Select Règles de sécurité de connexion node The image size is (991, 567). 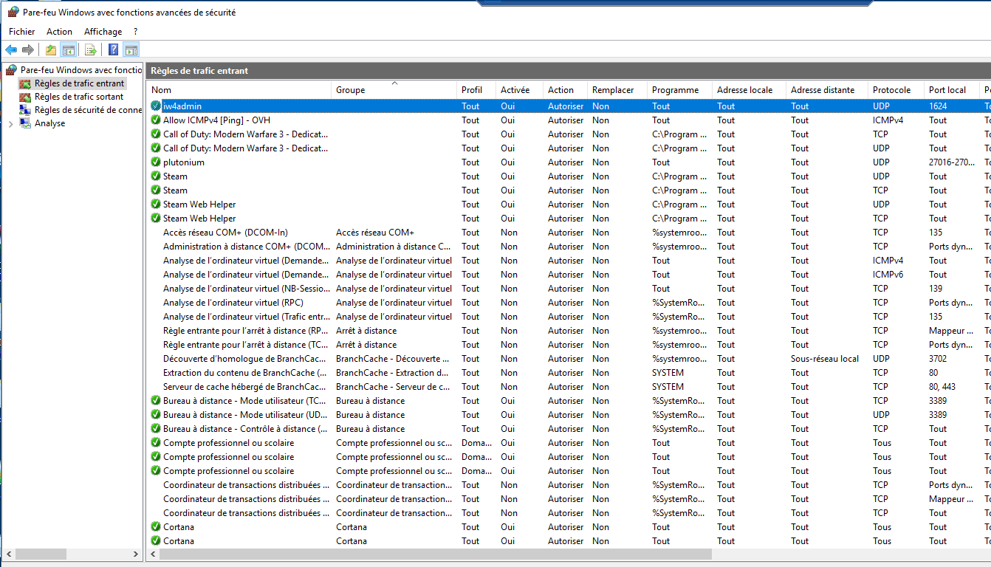tap(88, 110)
